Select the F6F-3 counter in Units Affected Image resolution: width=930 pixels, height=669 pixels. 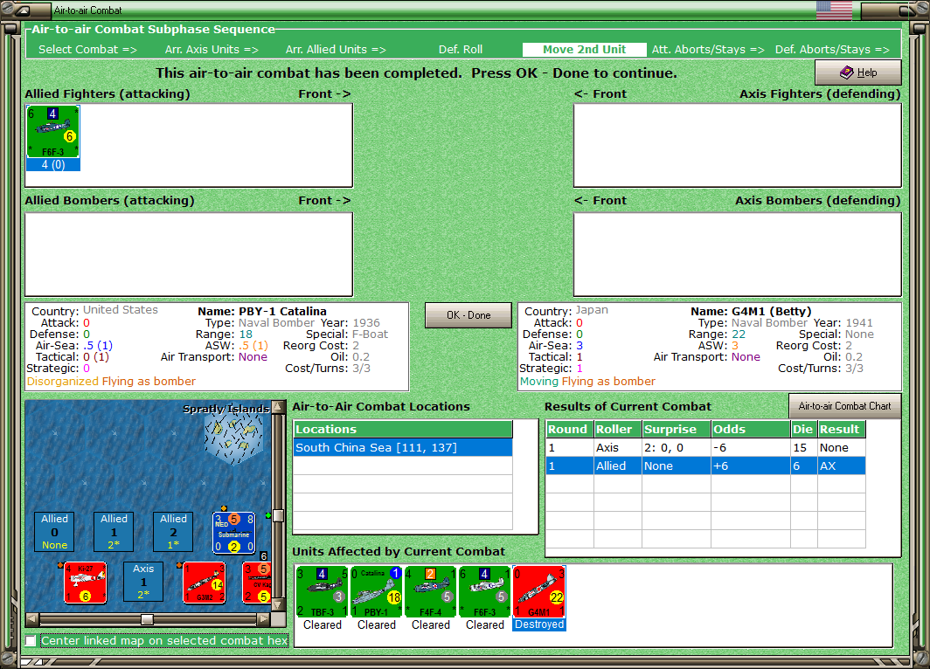(x=484, y=591)
